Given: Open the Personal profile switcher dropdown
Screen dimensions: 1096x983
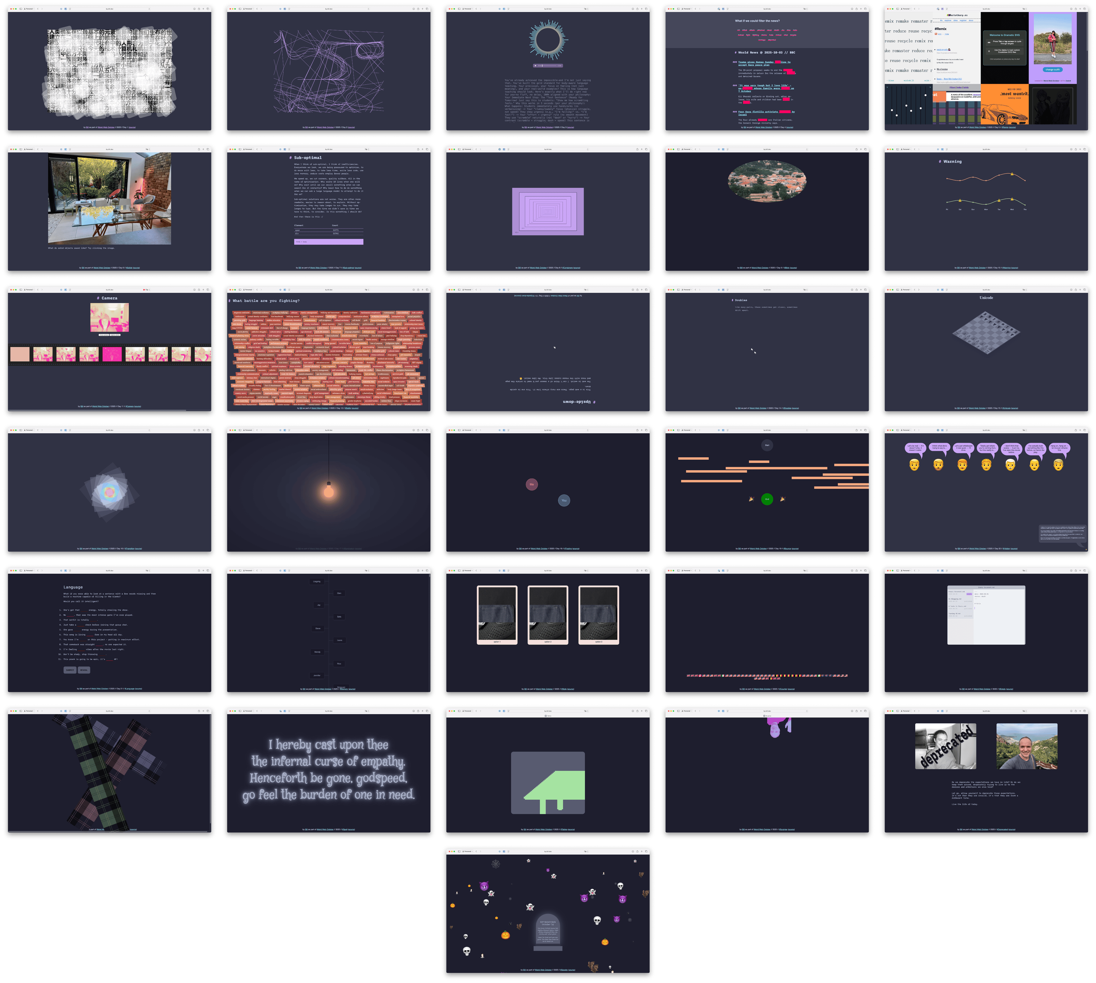Looking at the screenshot, I should (x=687, y=9).
